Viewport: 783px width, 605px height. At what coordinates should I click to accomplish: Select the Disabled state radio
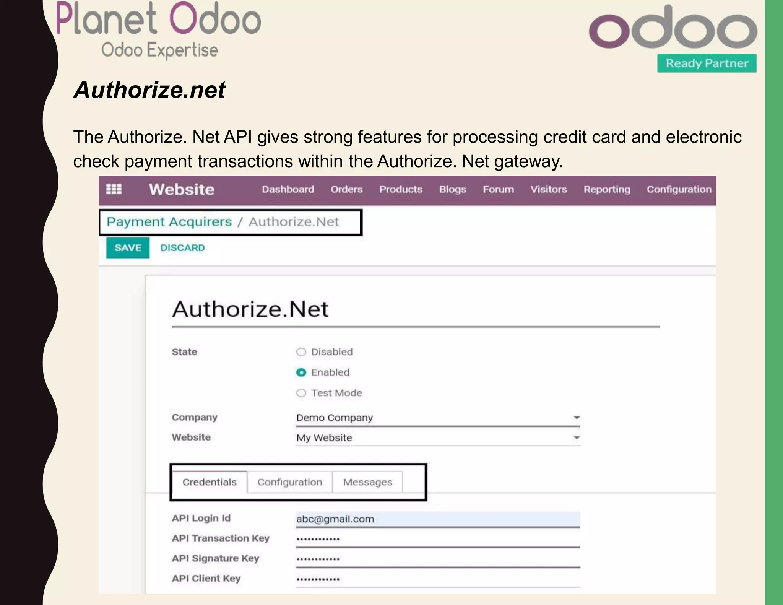pyautogui.click(x=301, y=352)
